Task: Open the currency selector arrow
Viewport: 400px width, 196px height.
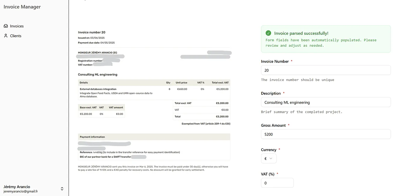Action: 271,158
